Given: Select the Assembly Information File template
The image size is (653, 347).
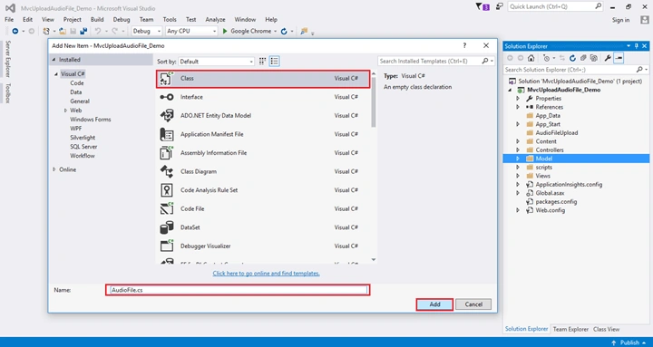Looking at the screenshot, I should pyautogui.click(x=263, y=153).
